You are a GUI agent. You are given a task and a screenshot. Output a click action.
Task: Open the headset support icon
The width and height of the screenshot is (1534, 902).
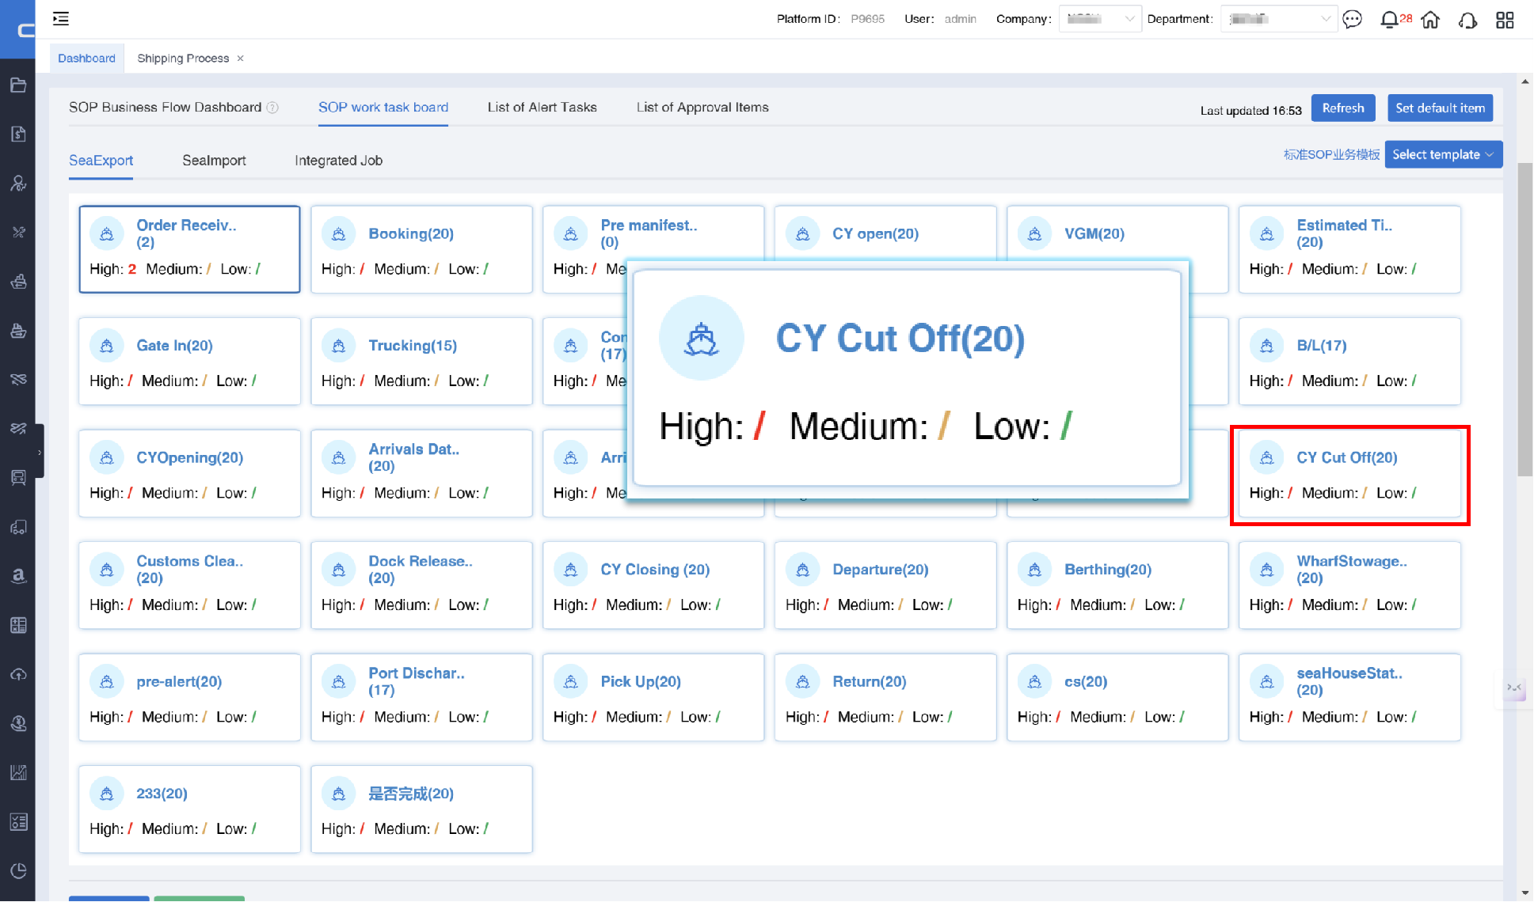1467,20
